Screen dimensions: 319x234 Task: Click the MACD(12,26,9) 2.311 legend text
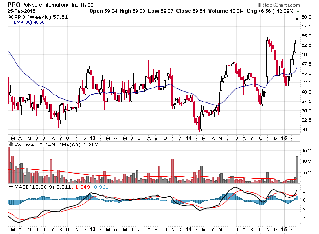click(43, 187)
